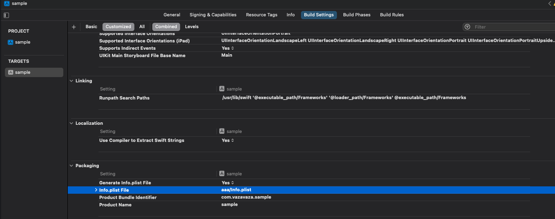Open the Info tab
The width and height of the screenshot is (555, 219).
pos(290,15)
